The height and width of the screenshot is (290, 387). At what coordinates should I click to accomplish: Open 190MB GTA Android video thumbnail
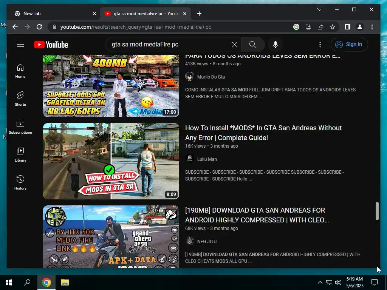pyautogui.click(x=111, y=237)
